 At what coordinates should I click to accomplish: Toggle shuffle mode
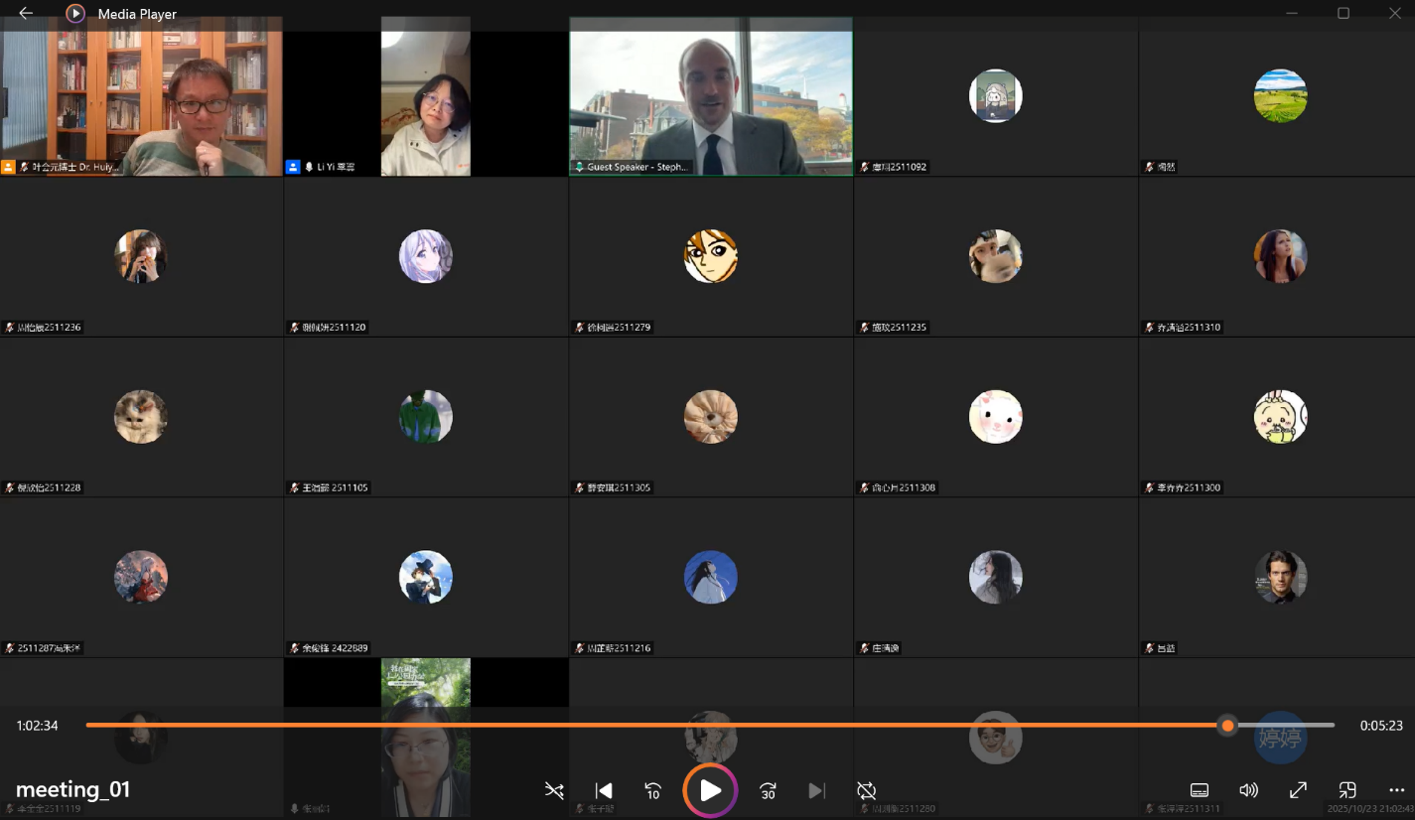(x=554, y=790)
